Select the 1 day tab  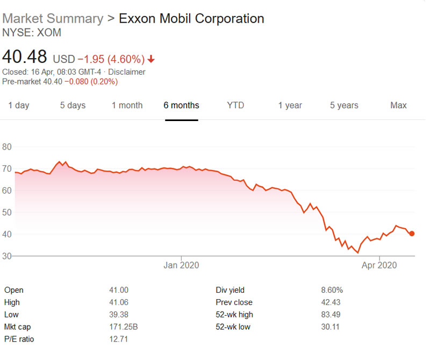point(19,105)
